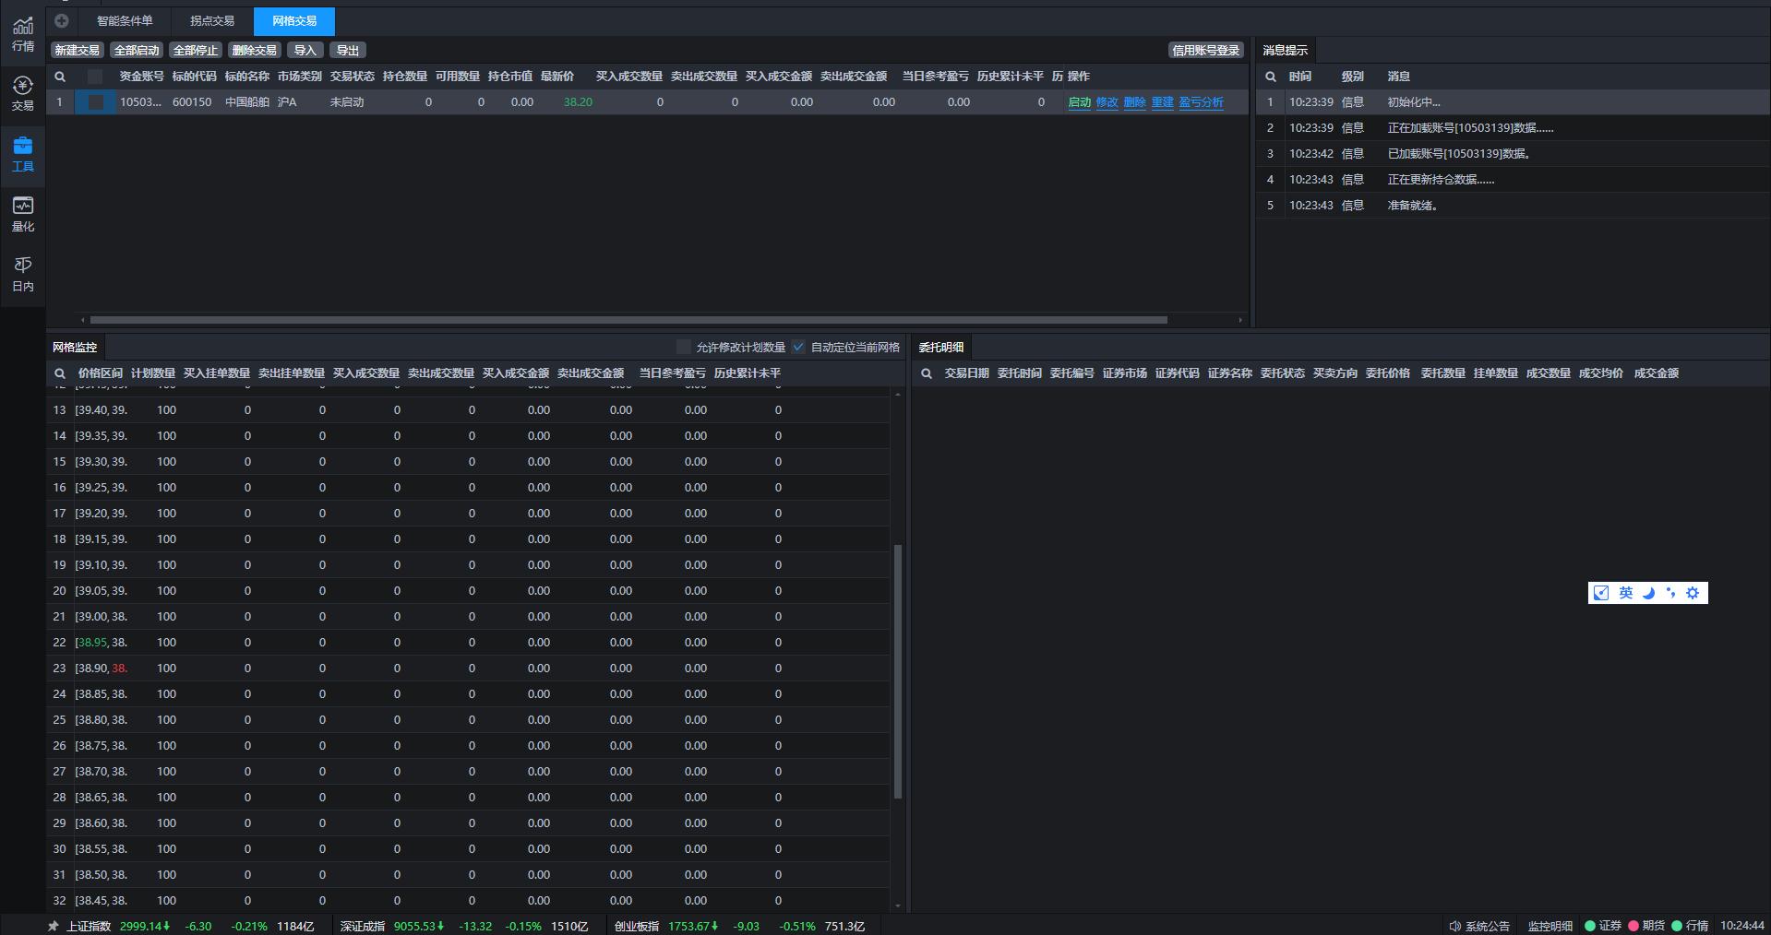Click the add tab plus icon
Screen dimensions: 1771x935
[62, 20]
